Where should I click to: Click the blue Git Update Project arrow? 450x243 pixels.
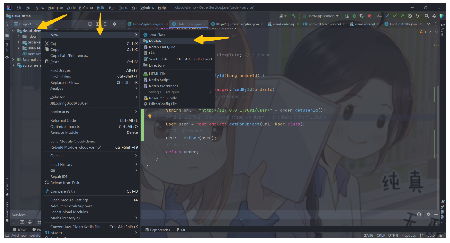387,16
